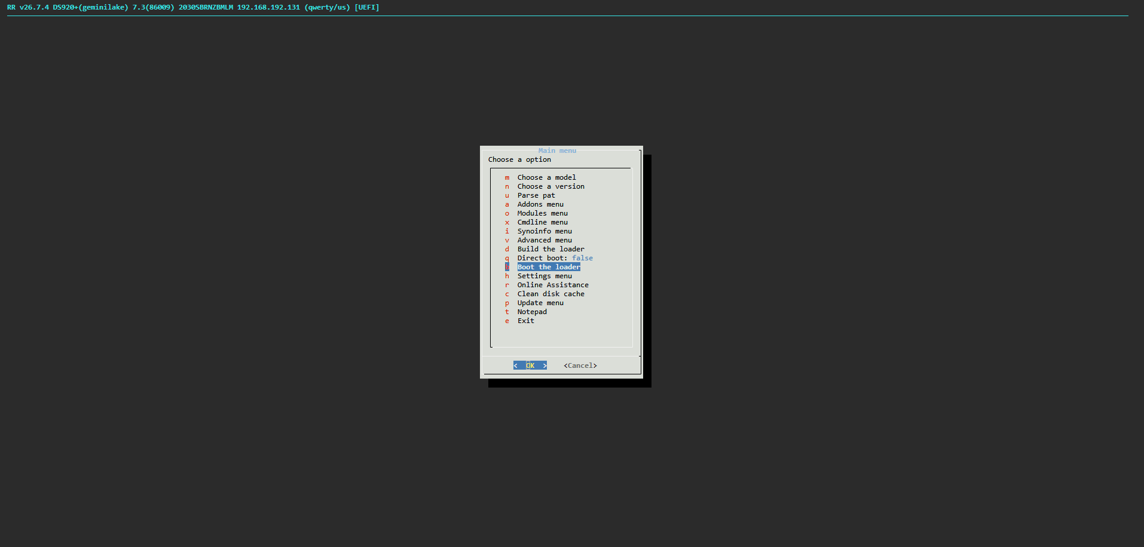This screenshot has width=1144, height=547.
Task: Select Build the loader
Action: pos(550,249)
